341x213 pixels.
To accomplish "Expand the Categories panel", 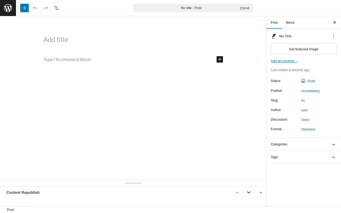I will coord(304,144).
